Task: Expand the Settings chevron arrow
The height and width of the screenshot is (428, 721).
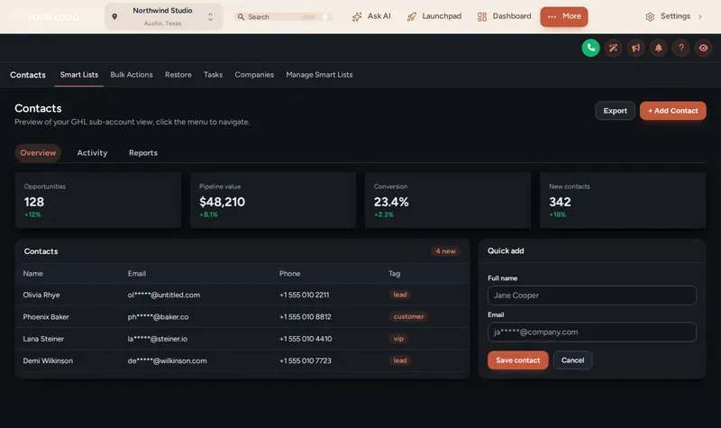Action: (700, 16)
